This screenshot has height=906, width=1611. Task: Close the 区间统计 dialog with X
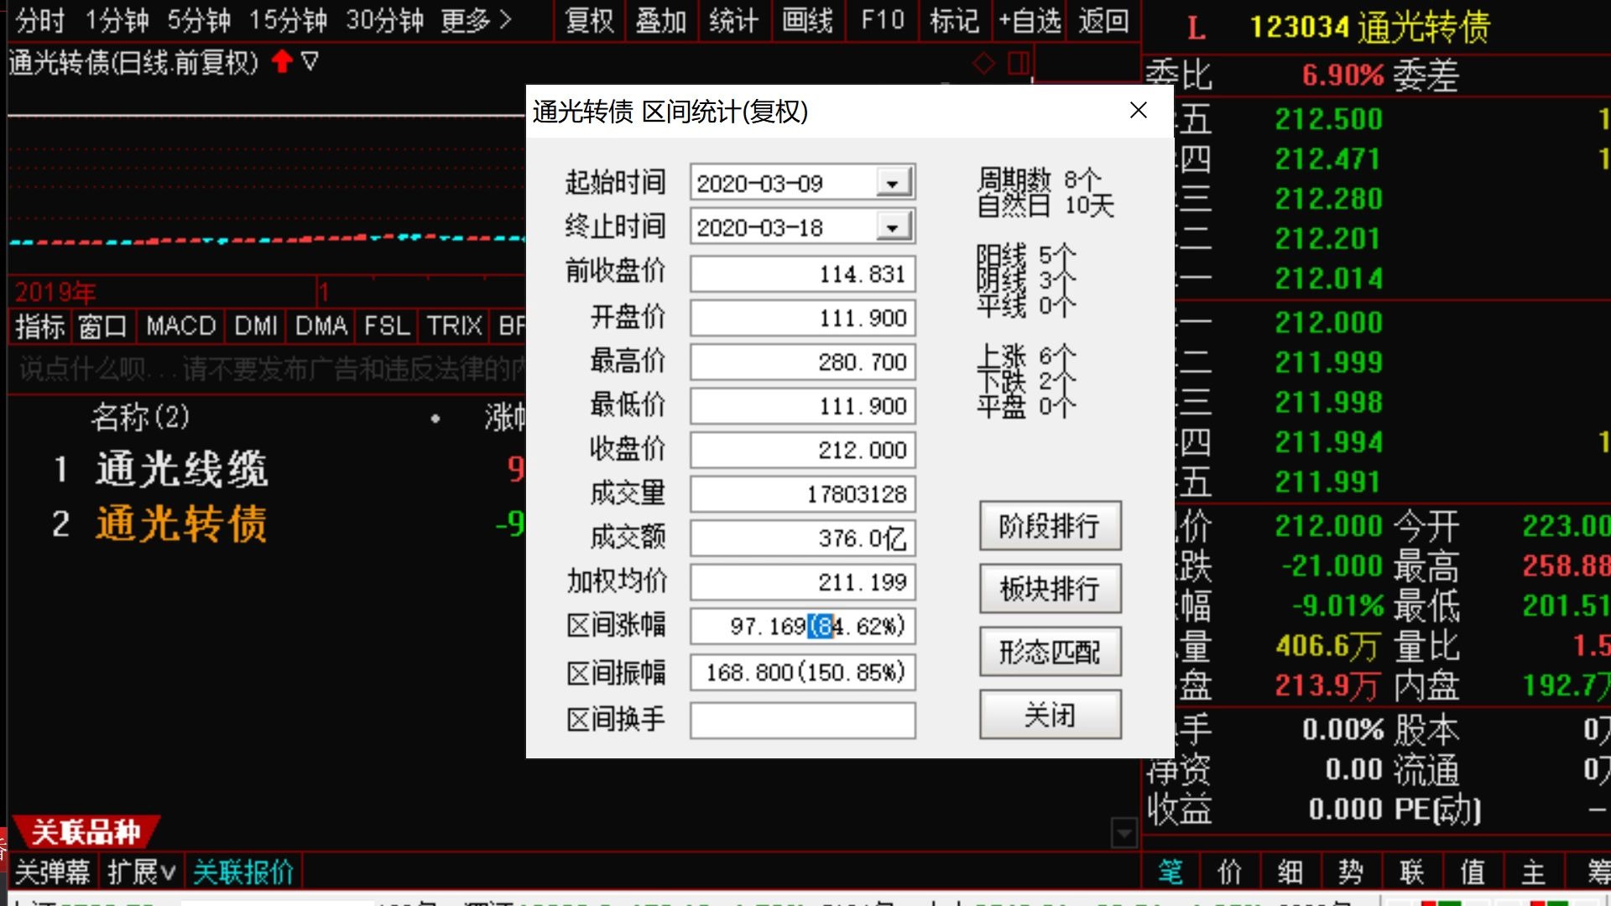click(x=1138, y=110)
